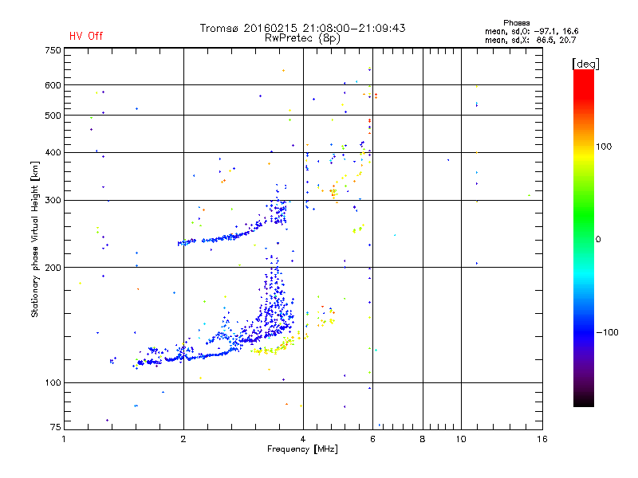Click the colorbar tick label '100'

click(x=604, y=147)
